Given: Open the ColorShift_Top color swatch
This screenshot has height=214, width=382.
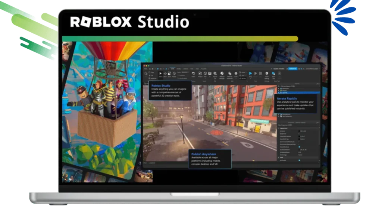Looking at the screenshot, I should coord(300,139).
